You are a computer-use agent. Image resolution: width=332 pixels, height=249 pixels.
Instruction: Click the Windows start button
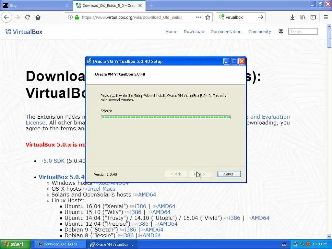(x=15, y=244)
